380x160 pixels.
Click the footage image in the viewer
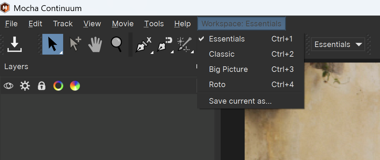tap(312, 111)
